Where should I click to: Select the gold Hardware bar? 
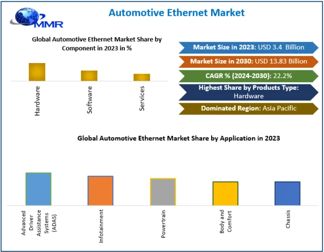(x=37, y=72)
